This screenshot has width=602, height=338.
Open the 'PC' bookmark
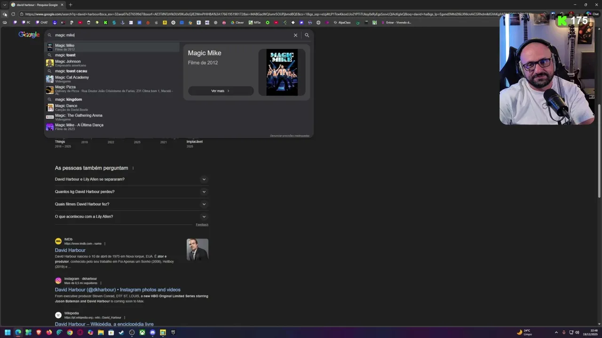click(26, 23)
